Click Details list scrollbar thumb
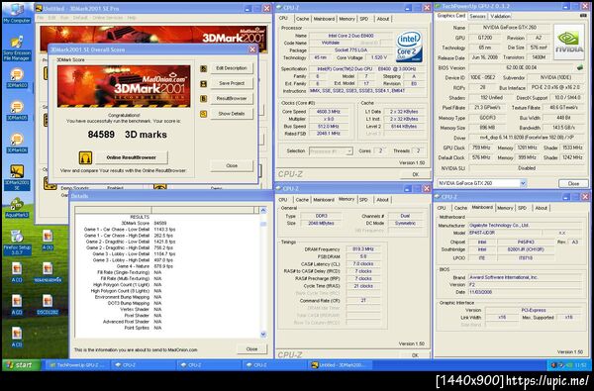Screen dimensions: 594x391 (x=263, y=224)
